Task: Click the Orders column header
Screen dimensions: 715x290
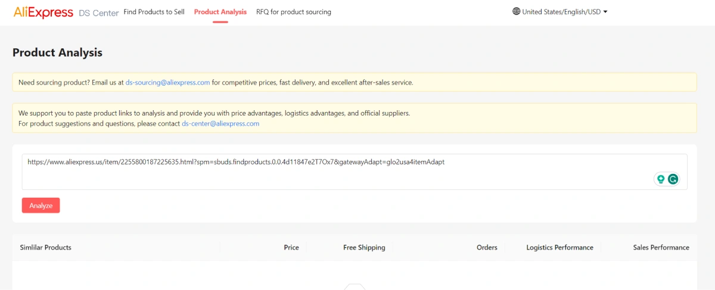Action: pos(487,247)
